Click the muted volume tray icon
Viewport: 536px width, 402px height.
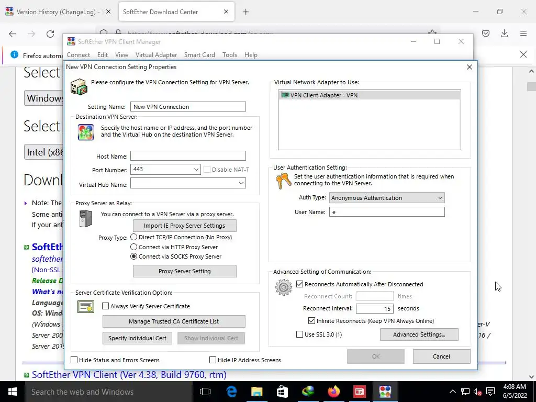point(477,392)
